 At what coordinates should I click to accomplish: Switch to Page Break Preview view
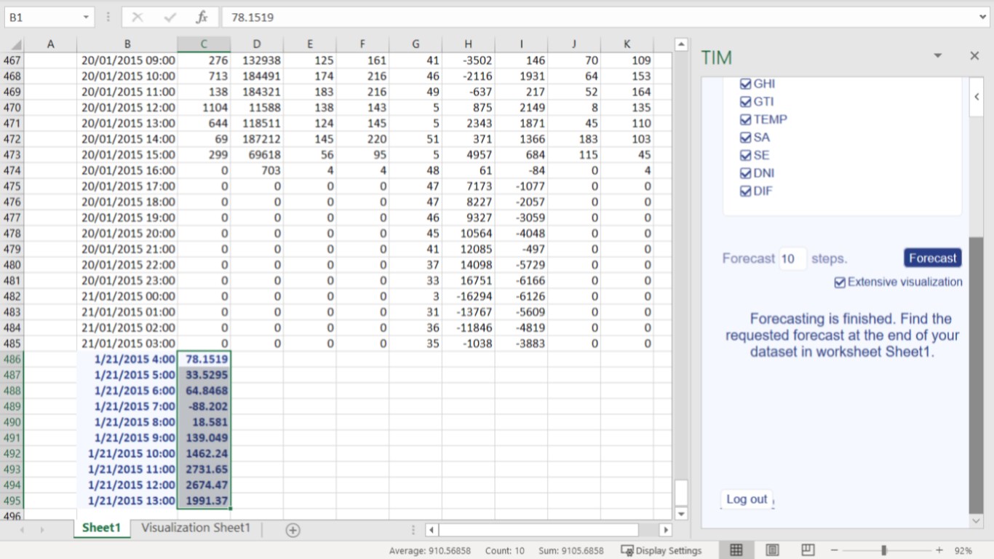[x=808, y=550]
